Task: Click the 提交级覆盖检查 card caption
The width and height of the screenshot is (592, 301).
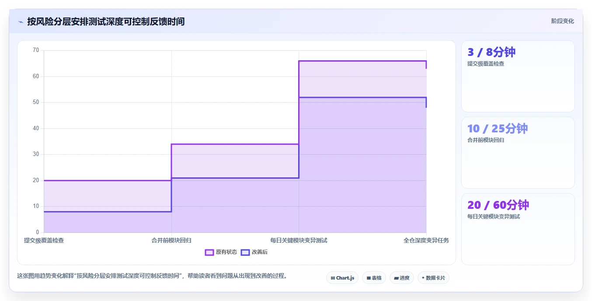Action: pyautogui.click(x=486, y=64)
